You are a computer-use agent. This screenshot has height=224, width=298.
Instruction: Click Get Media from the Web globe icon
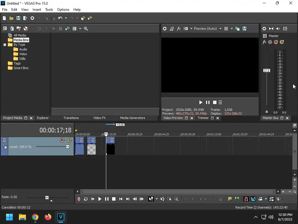click(26, 29)
